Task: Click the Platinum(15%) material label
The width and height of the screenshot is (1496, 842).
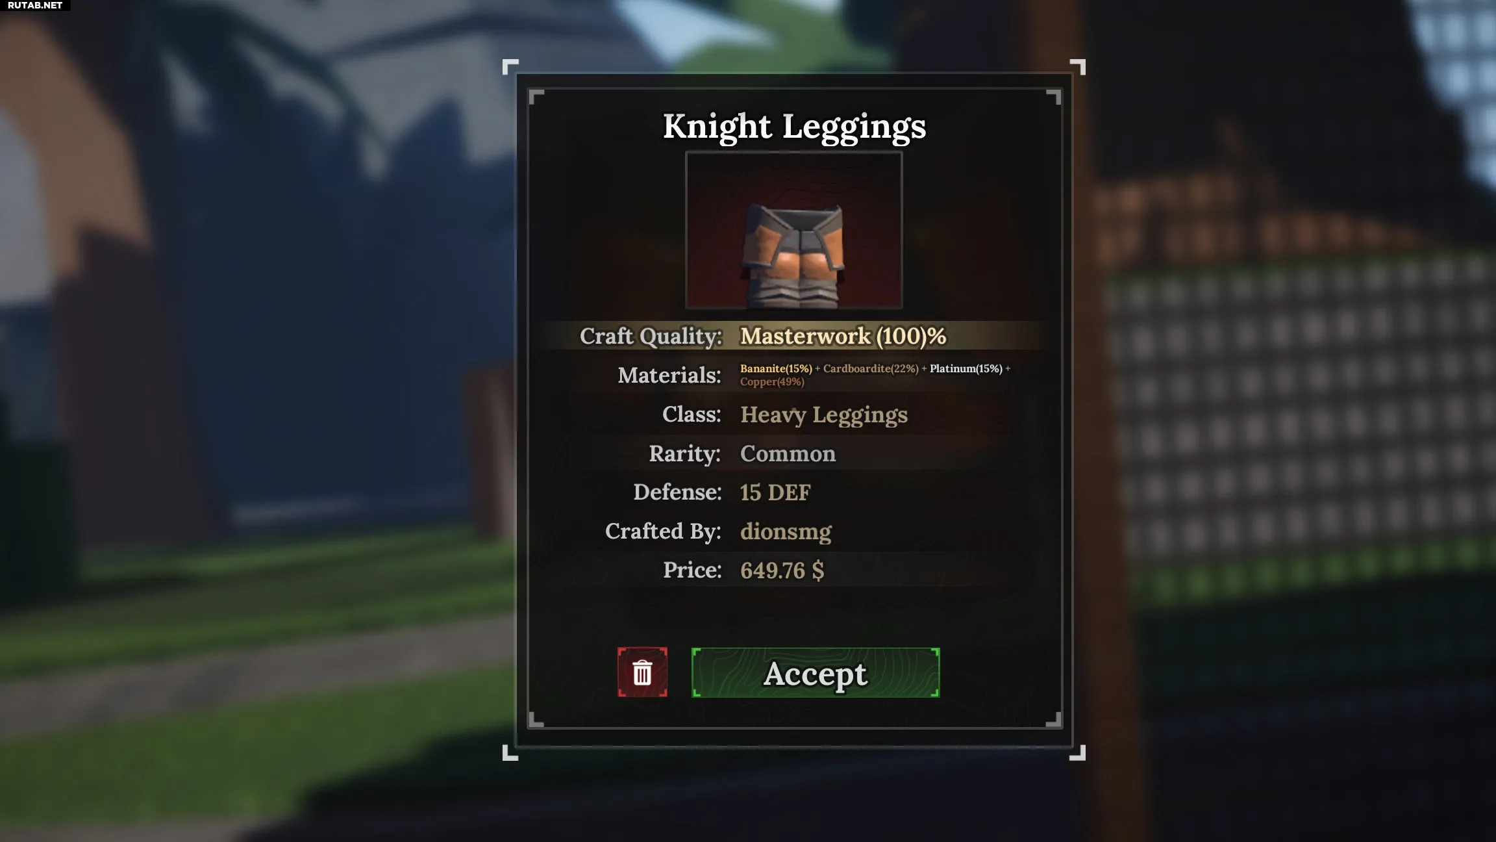Action: [966, 368]
